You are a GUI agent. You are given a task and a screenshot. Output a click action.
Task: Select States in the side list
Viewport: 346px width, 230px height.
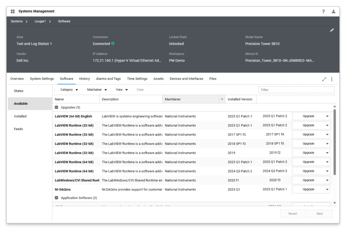pyautogui.click(x=30, y=91)
